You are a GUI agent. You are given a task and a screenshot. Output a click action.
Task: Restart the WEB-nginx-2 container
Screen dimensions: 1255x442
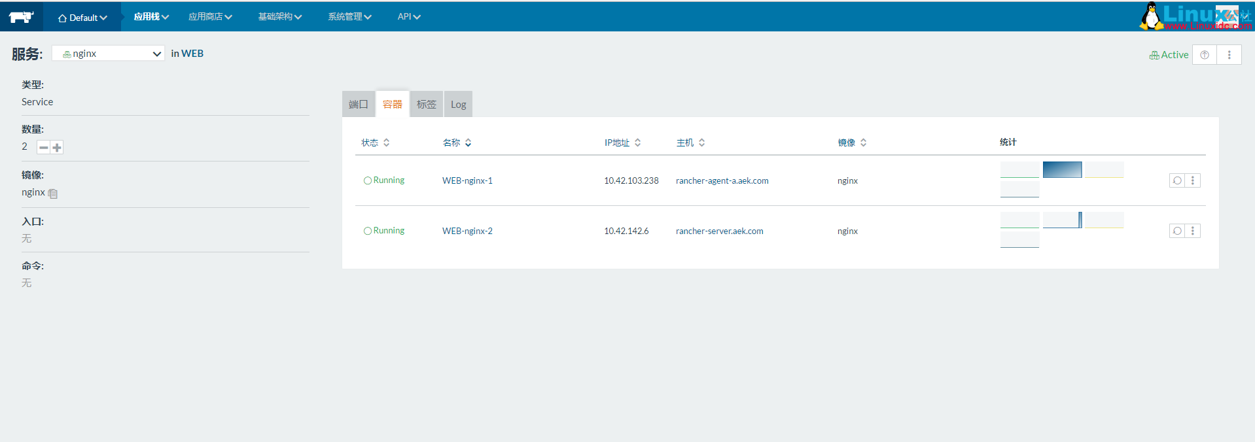click(x=1177, y=231)
